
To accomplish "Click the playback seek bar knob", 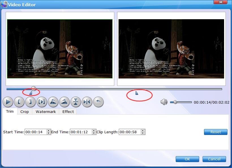I will click(x=34, y=88).
